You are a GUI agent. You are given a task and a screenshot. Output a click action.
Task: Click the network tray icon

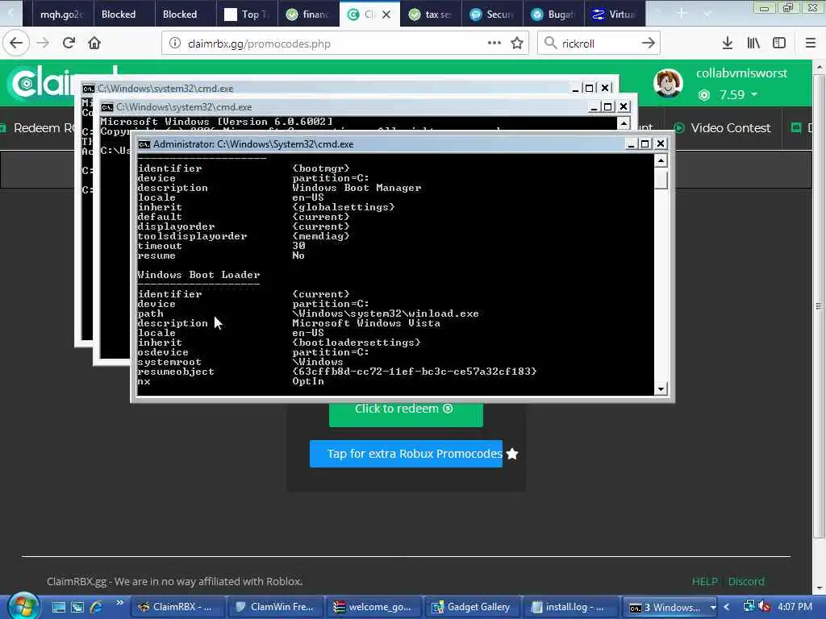click(749, 606)
